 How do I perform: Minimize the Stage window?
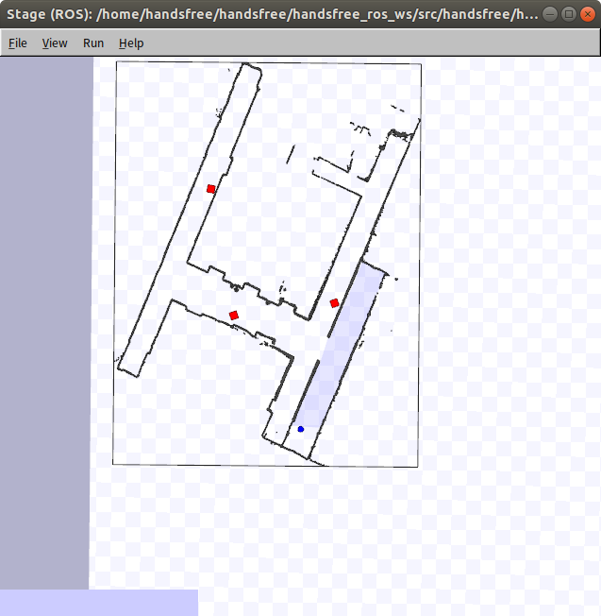click(550, 14)
